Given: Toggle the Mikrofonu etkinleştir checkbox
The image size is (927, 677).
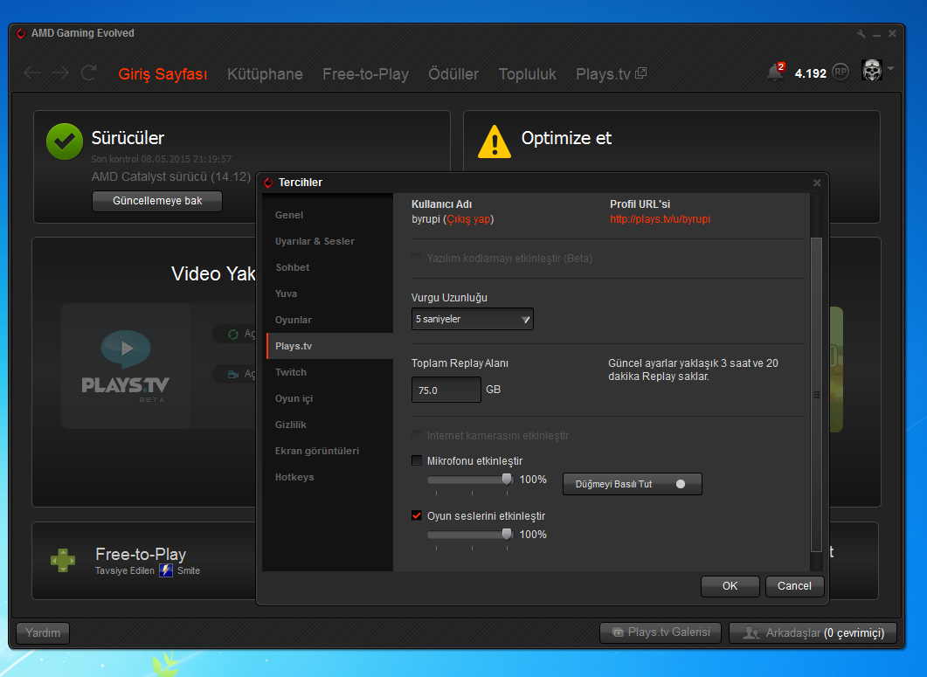Looking at the screenshot, I should click(417, 460).
